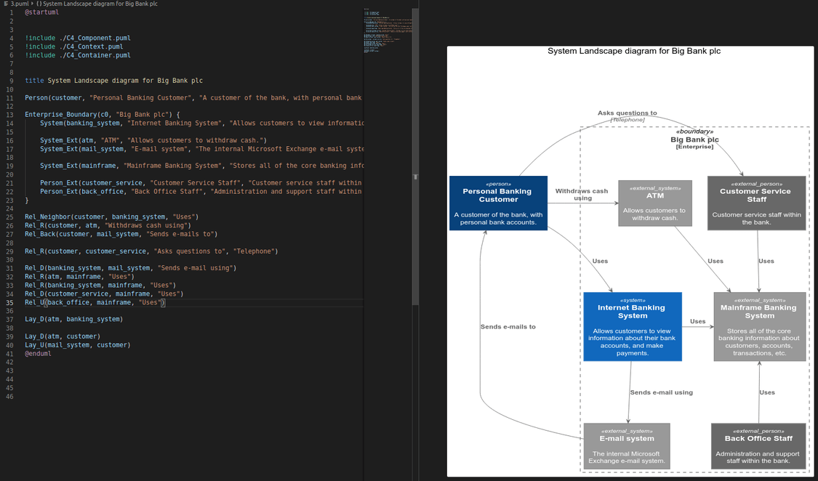Click the ATM node in the diagram
This screenshot has height=481, width=818.
[654, 203]
